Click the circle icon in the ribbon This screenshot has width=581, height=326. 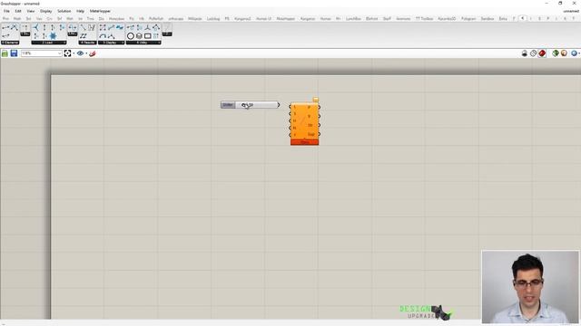click(131, 36)
